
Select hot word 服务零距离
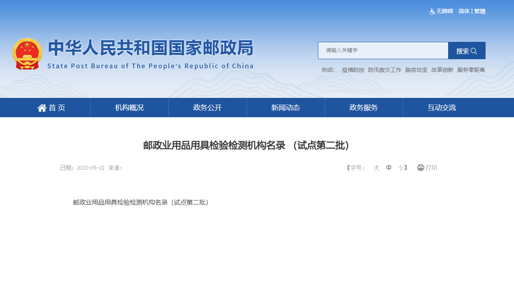(471, 70)
